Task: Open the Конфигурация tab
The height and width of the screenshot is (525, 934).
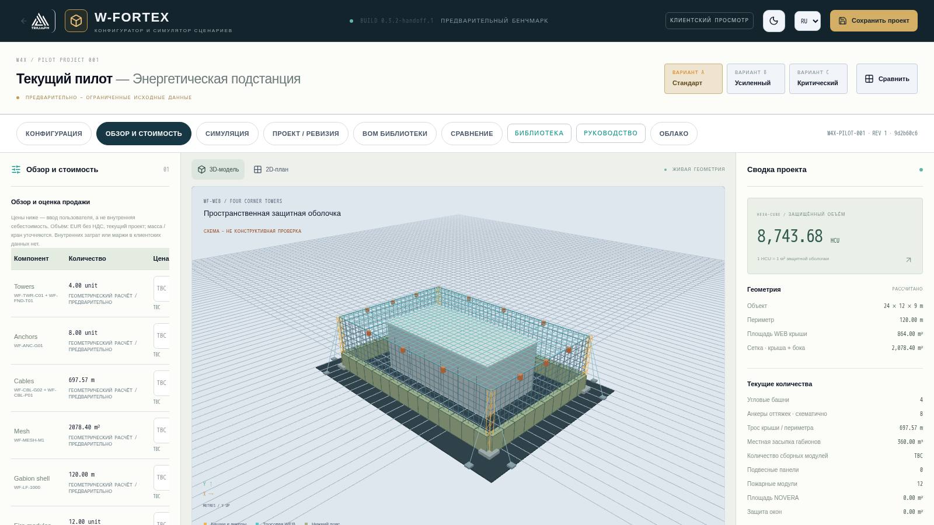Action: tap(54, 134)
